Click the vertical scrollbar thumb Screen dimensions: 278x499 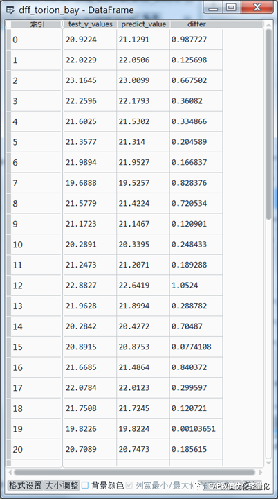(268, 124)
